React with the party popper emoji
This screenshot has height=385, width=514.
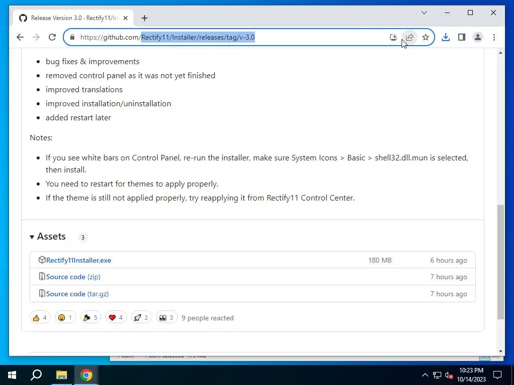(90, 317)
